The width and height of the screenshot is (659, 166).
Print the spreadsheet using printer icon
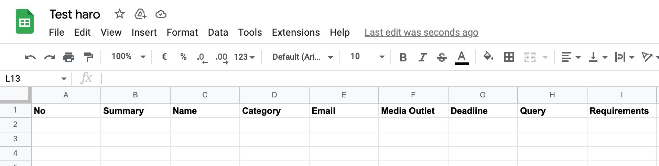pos(69,57)
